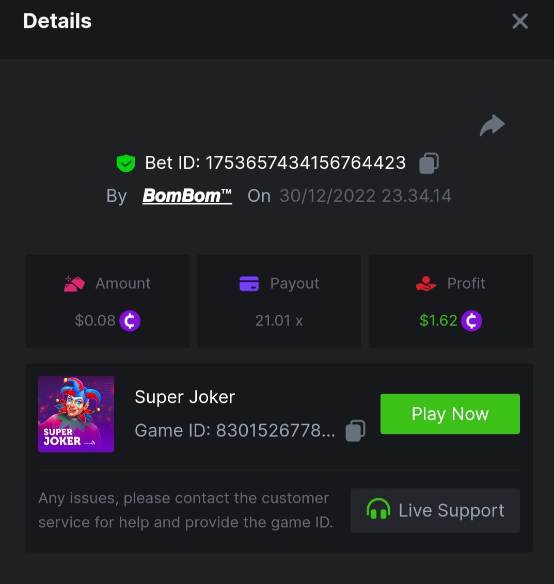Click the green $1.62 profit value
Screen dimensions: 554x584
click(438, 321)
